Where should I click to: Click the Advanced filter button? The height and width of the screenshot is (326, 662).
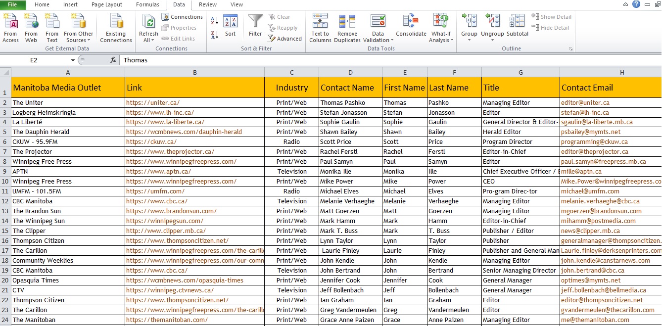click(x=285, y=39)
